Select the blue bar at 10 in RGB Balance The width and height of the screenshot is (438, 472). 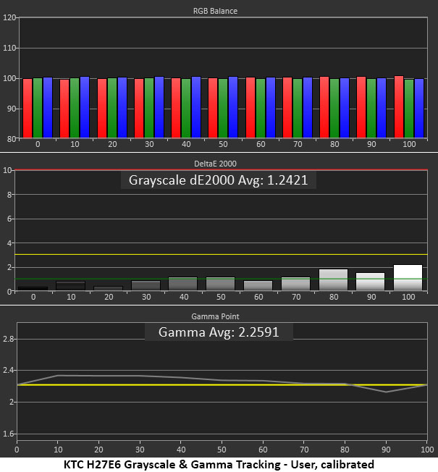85,107
